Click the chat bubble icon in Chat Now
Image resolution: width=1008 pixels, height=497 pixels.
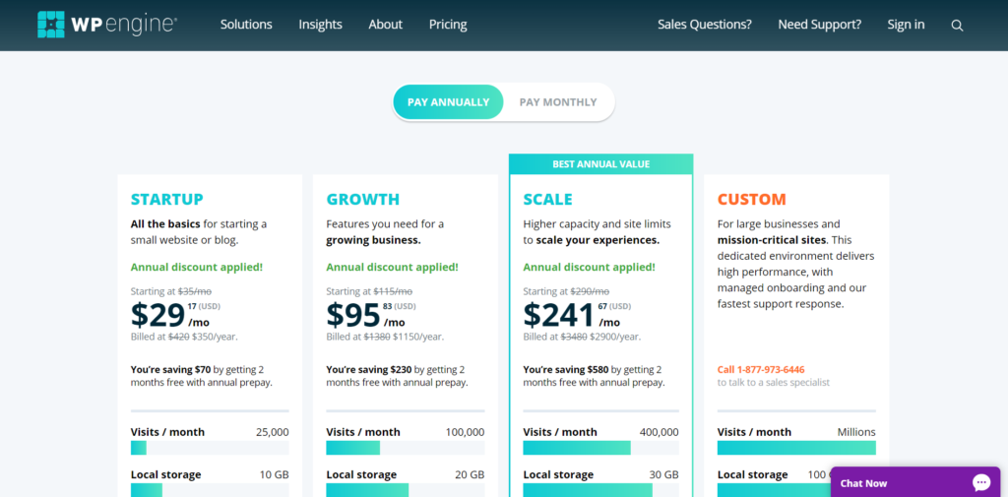[981, 483]
